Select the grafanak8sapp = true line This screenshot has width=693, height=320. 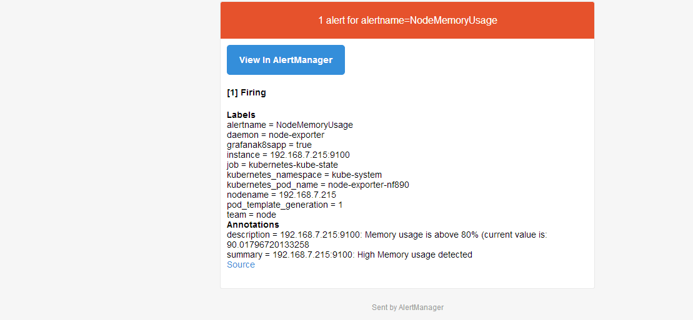point(269,145)
